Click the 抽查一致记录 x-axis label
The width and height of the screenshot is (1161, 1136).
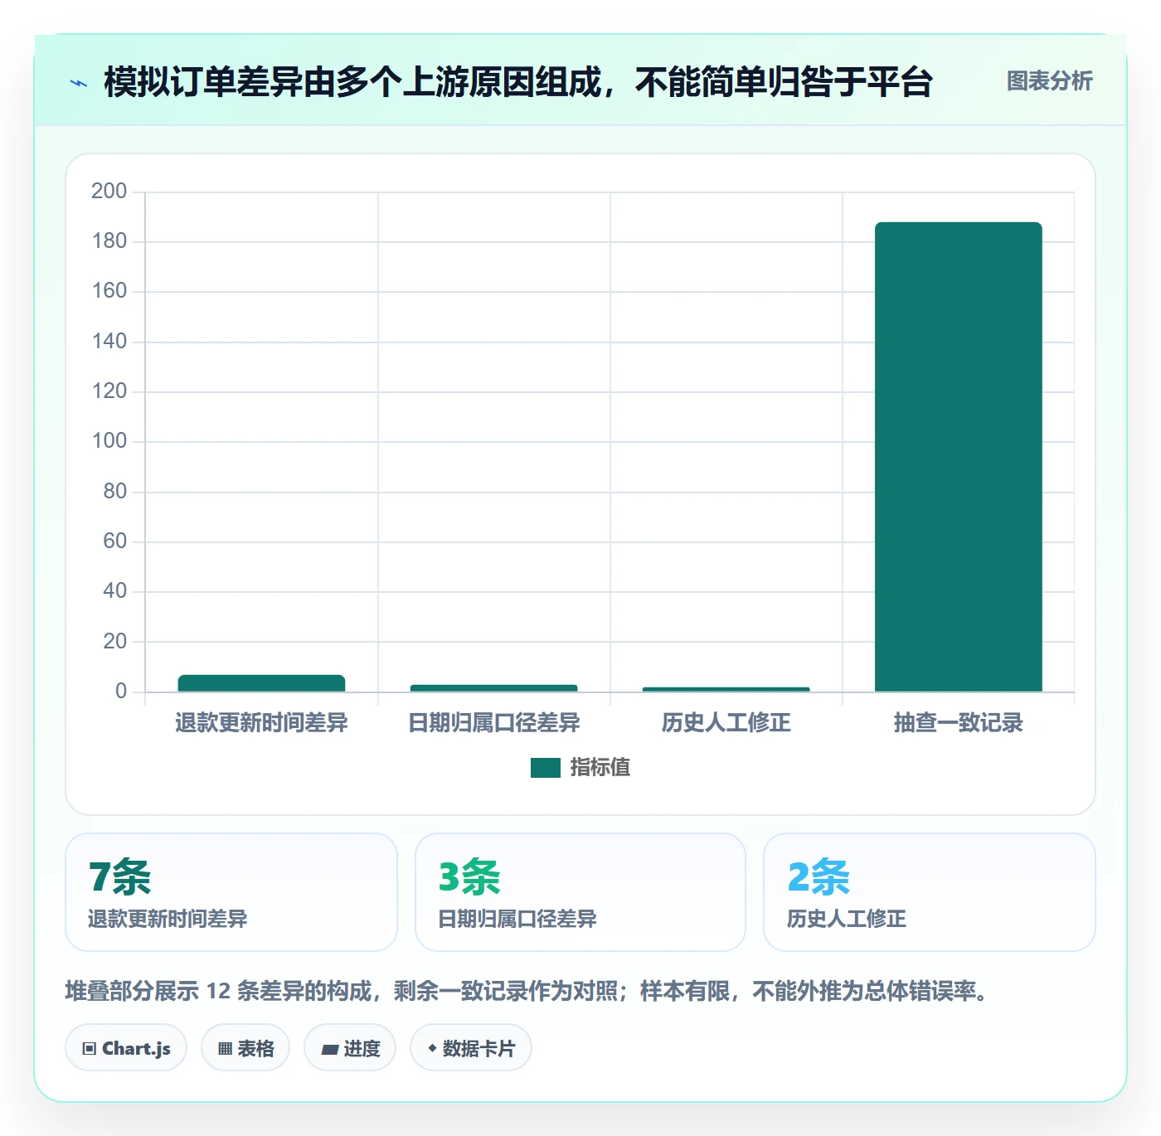pos(958,723)
